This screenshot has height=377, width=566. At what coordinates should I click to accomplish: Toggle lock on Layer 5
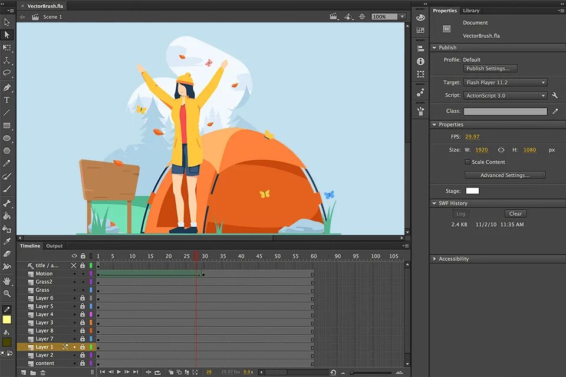pyautogui.click(x=83, y=306)
